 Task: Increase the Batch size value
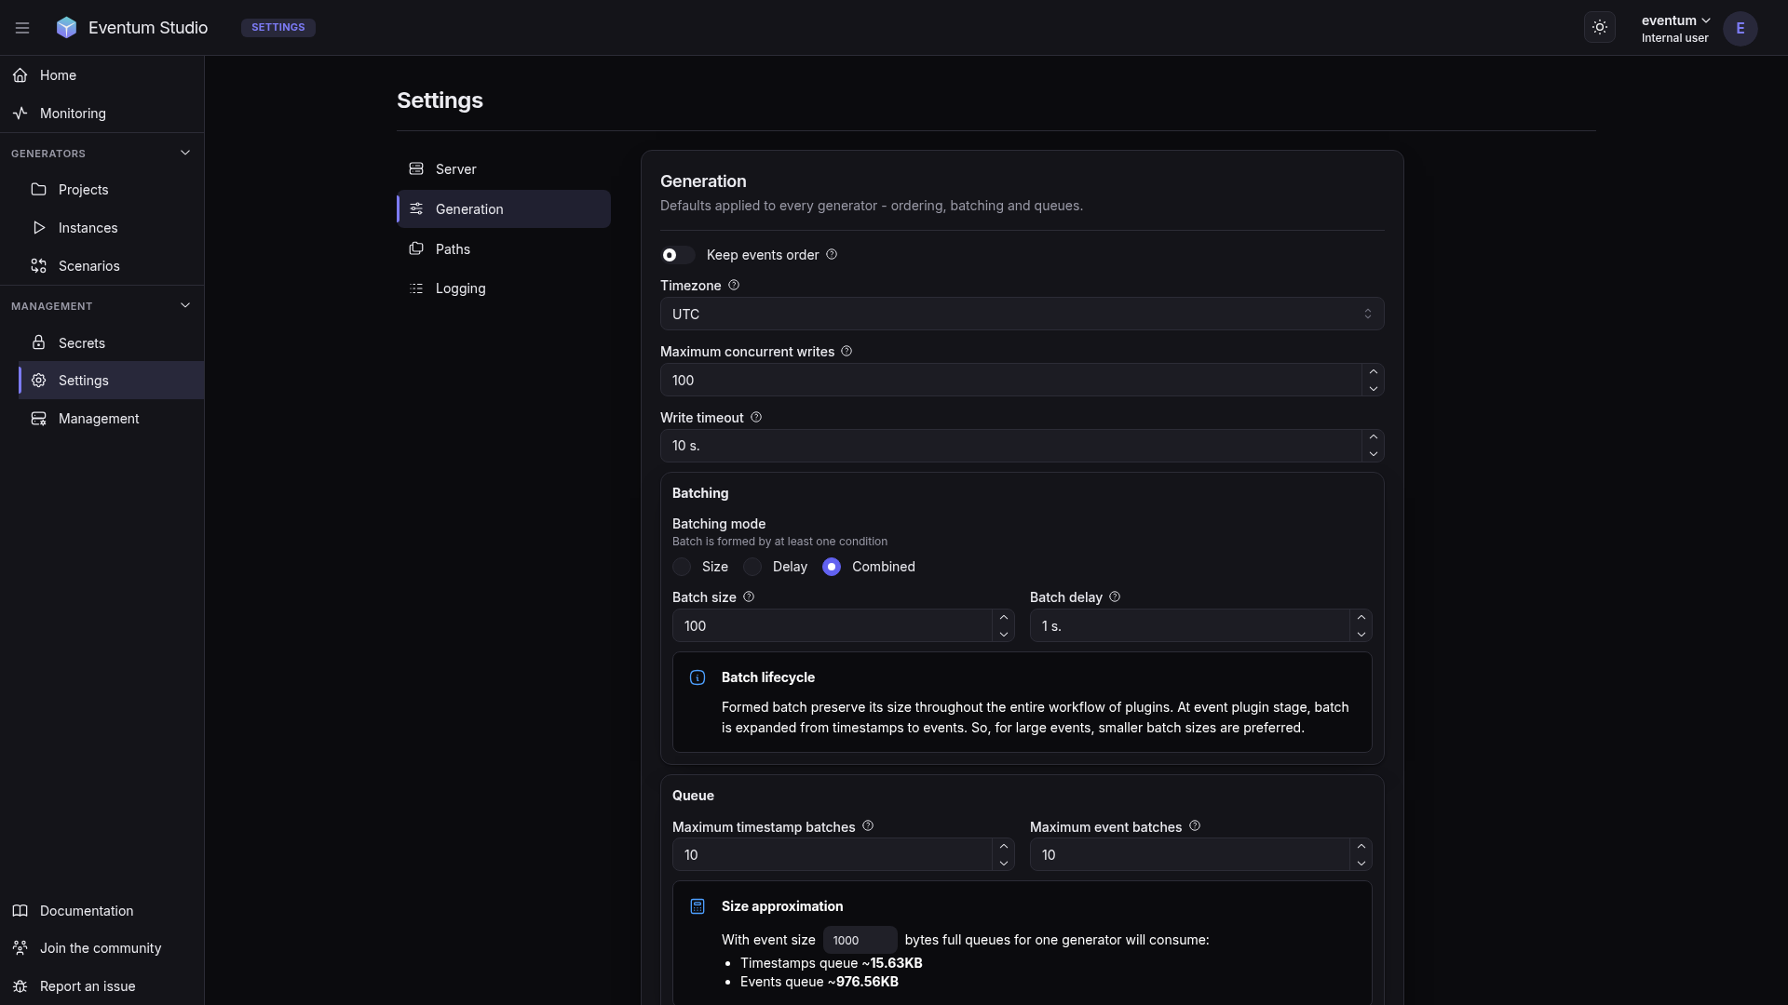[x=1003, y=618]
